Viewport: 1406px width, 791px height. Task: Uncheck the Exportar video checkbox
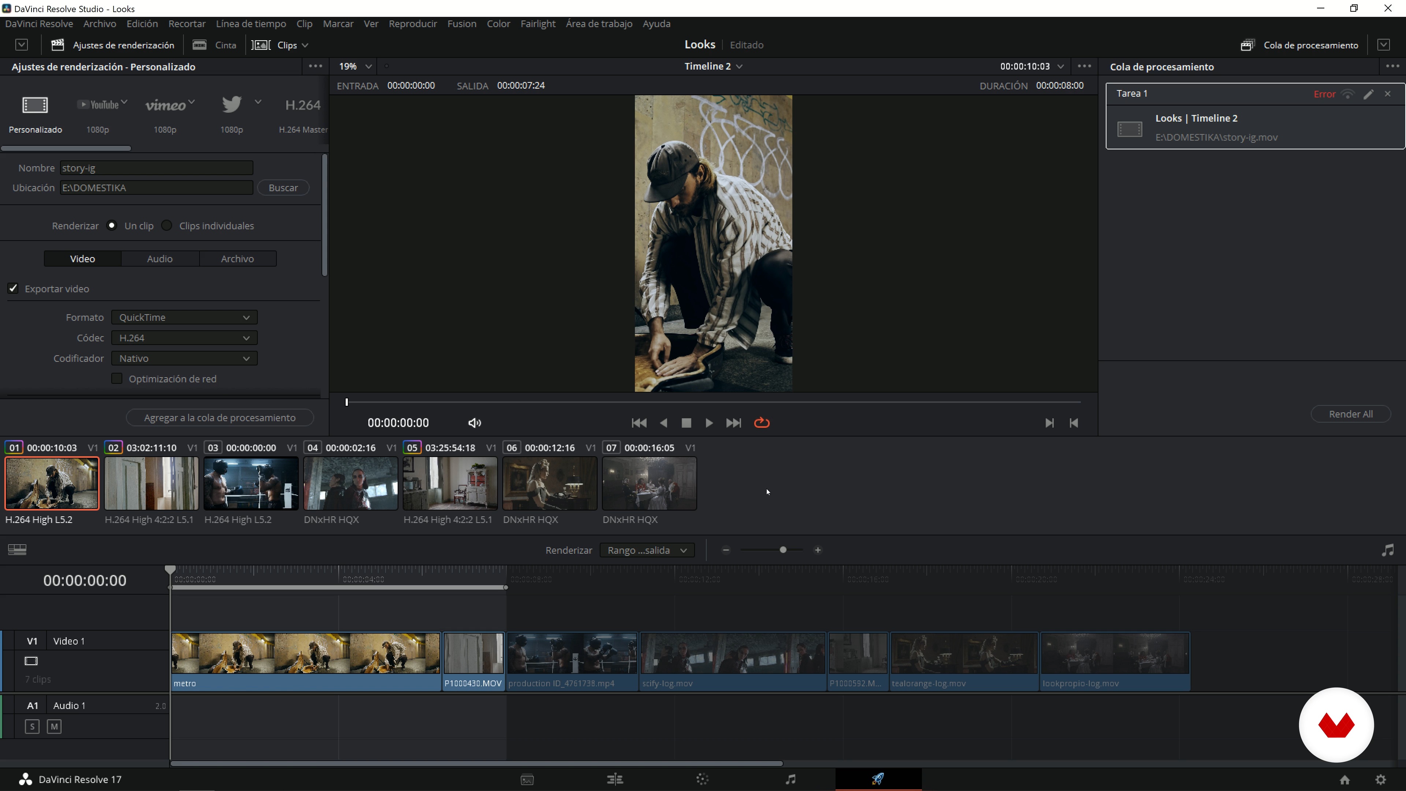click(13, 288)
